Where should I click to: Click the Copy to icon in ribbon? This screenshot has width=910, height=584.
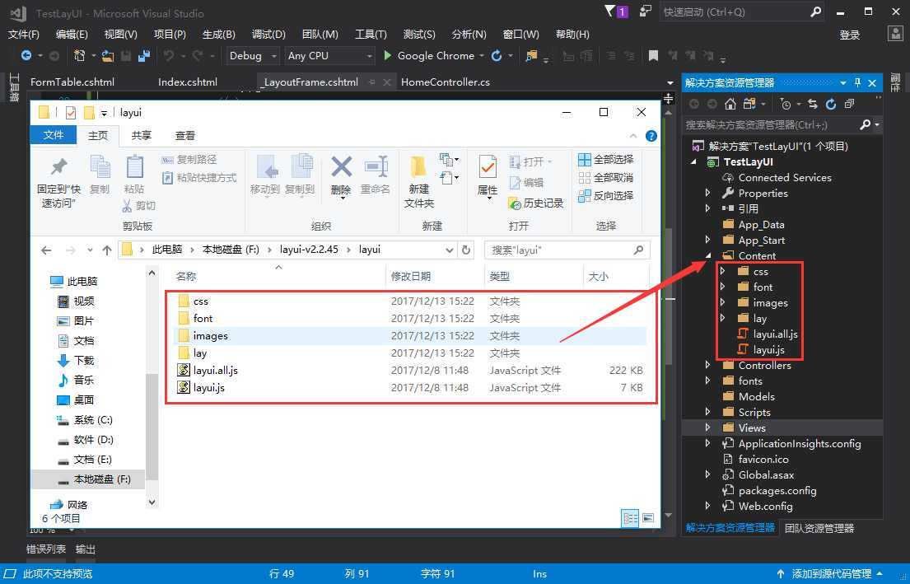click(301, 167)
